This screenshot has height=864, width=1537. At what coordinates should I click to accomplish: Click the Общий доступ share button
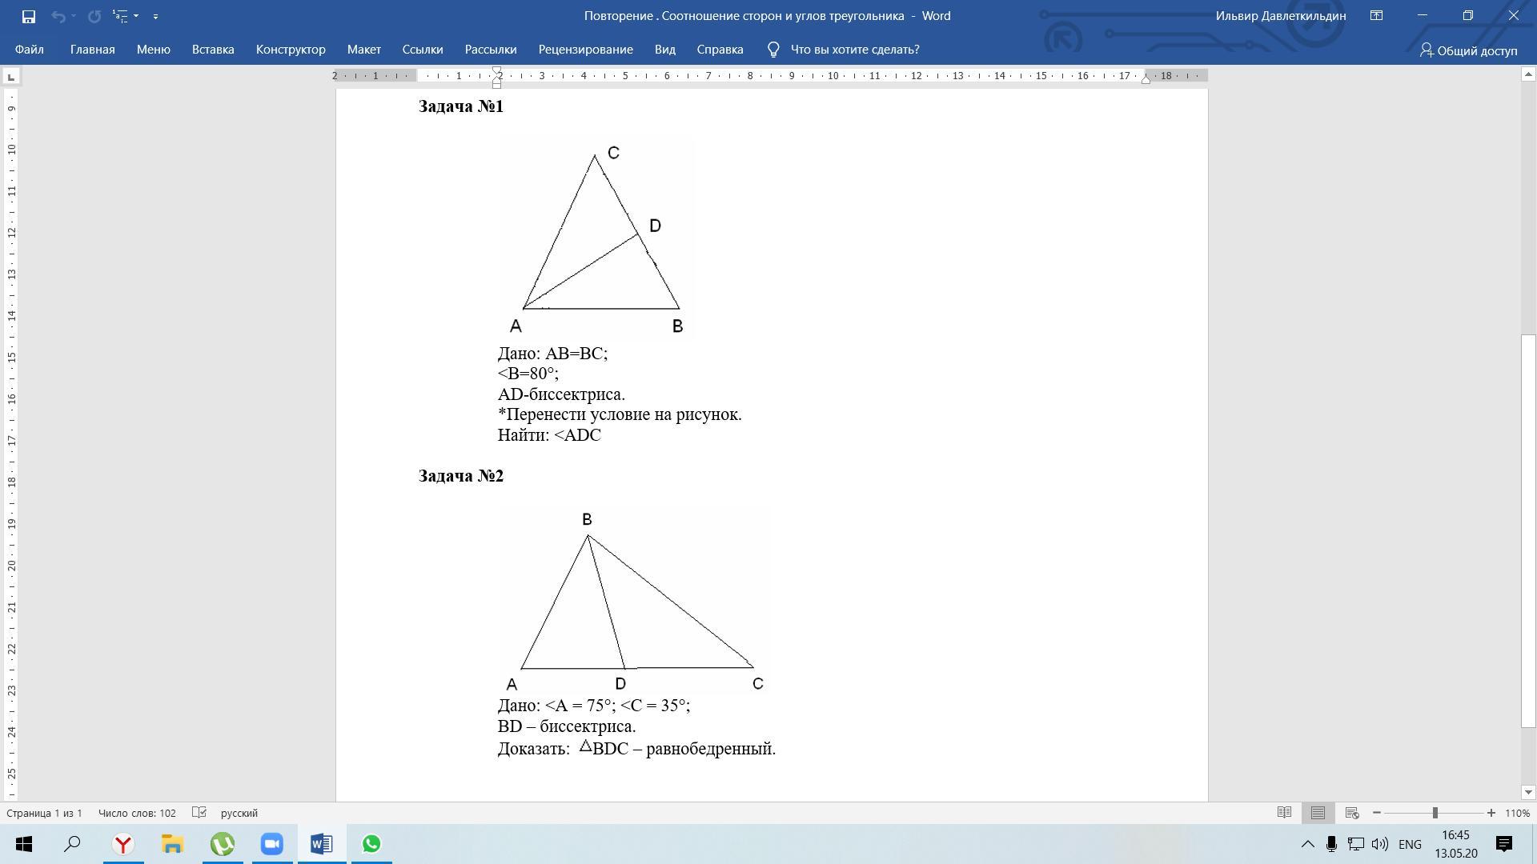(x=1468, y=50)
